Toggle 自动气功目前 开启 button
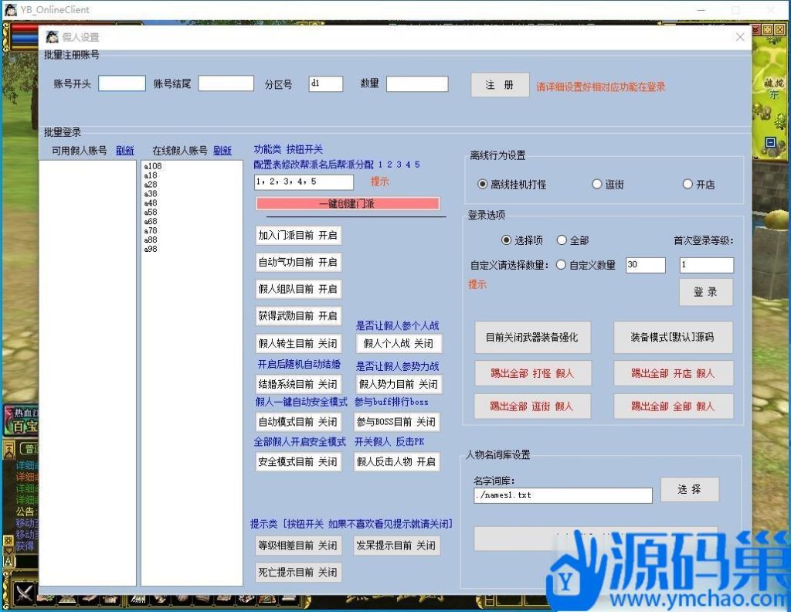 298,263
